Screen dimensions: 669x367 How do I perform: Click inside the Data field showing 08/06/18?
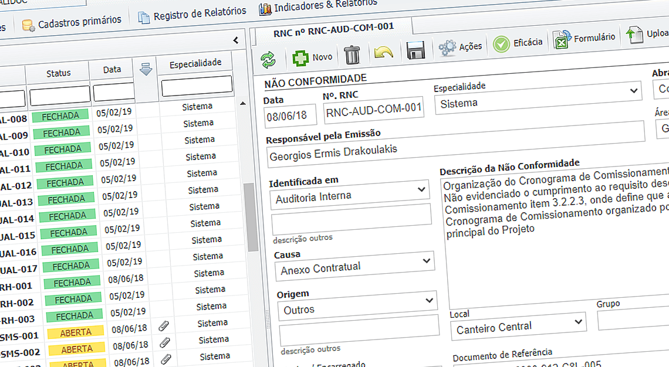click(x=290, y=115)
